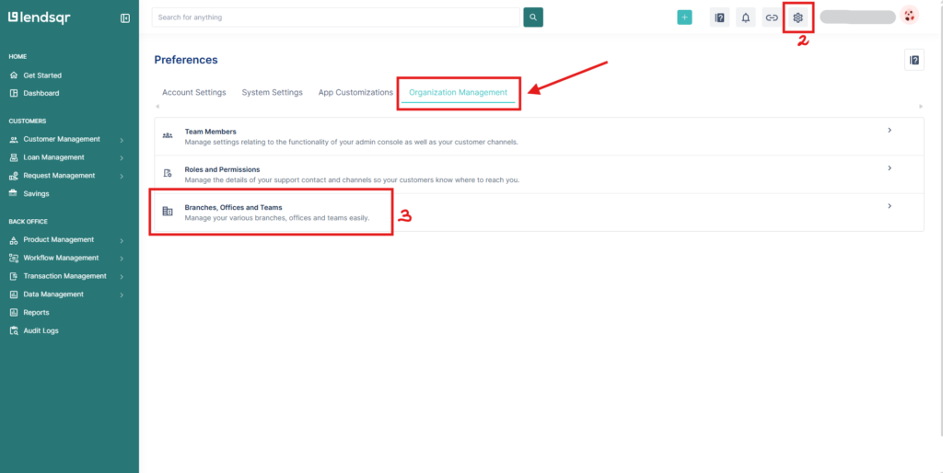Click the Product Management shapes icon
This screenshot has height=473, width=943.
[13, 240]
